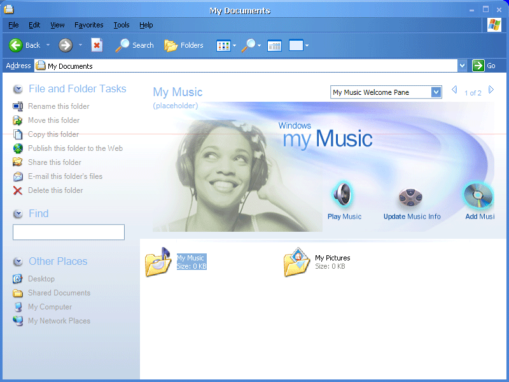Expand the My Music Welcome Pane dropdown
Image resolution: width=509 pixels, height=382 pixels.
pos(436,92)
